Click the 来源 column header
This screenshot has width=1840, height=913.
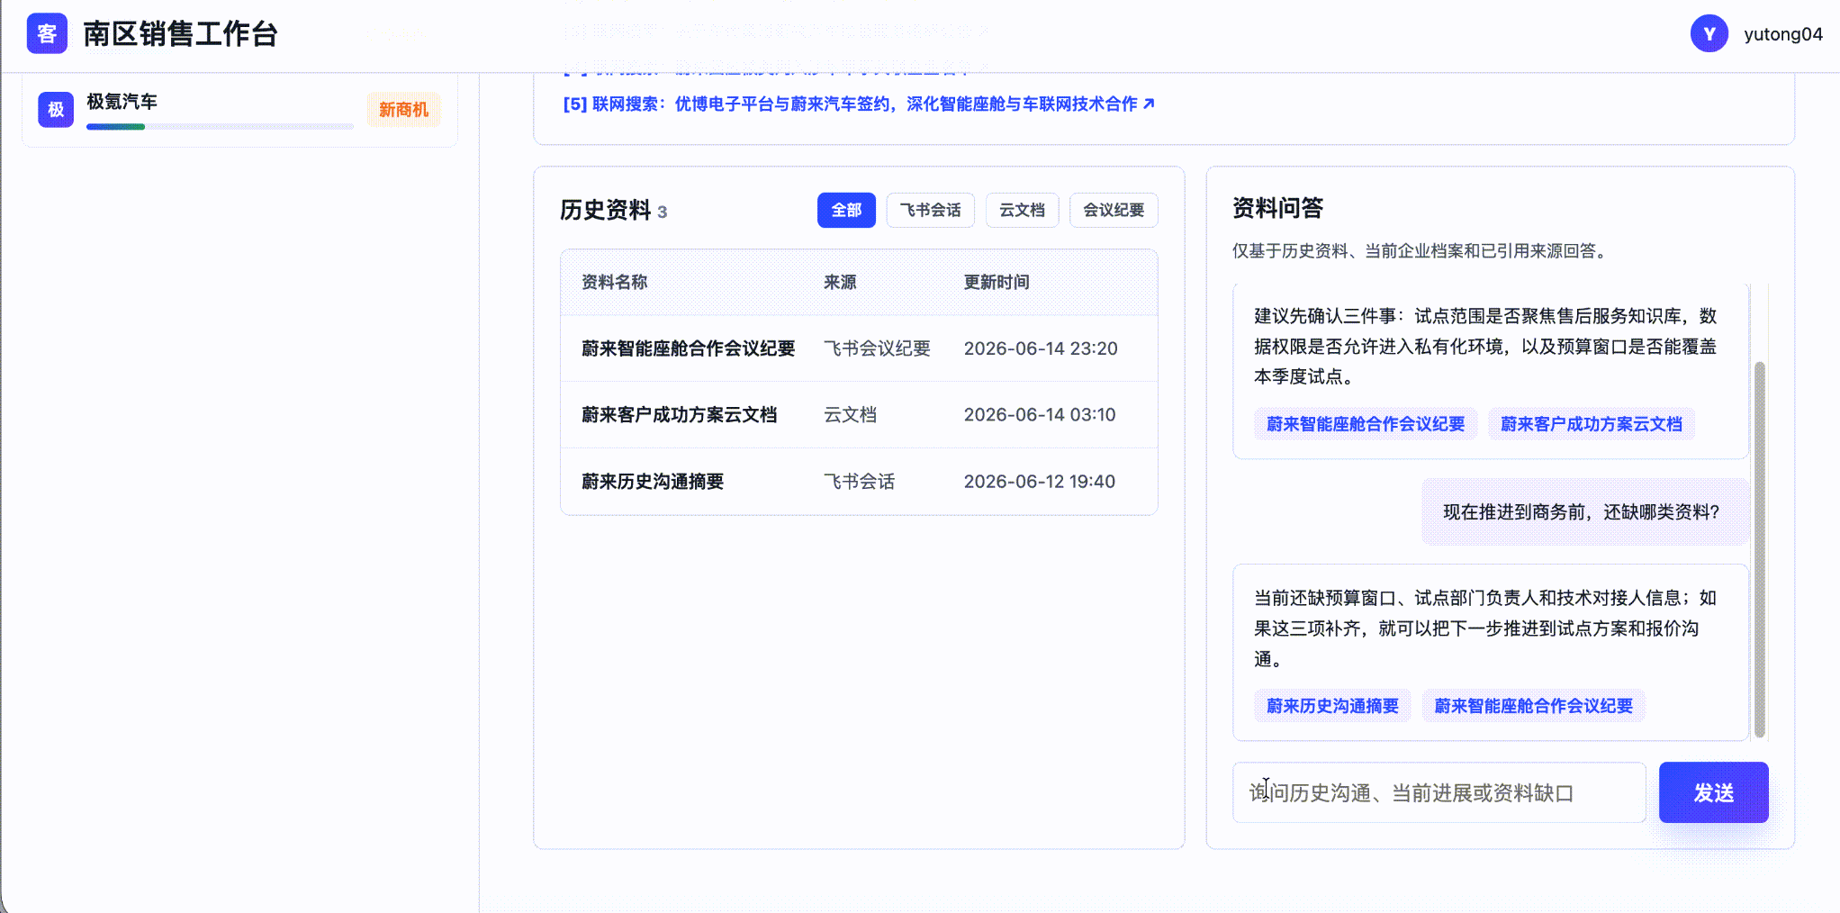[x=840, y=283]
